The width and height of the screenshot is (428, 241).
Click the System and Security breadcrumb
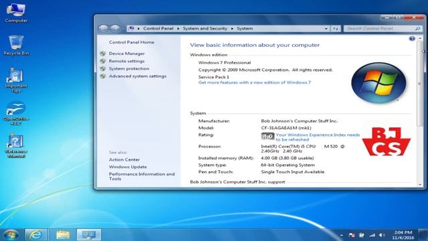pos(205,28)
